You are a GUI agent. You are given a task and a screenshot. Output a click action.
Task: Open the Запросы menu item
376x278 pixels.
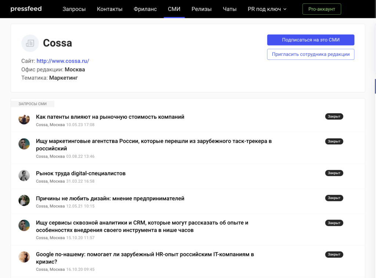74,9
